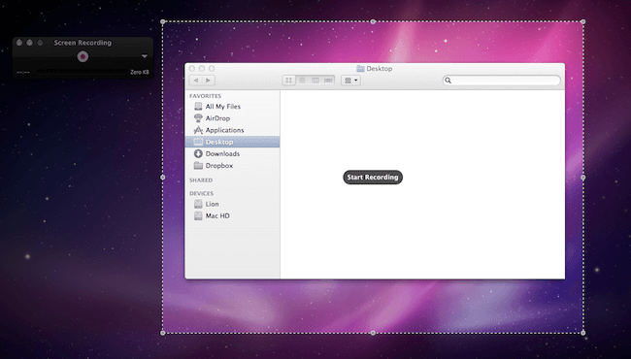
Task: Click the AirDrop parachute icon
Action: [x=198, y=117]
